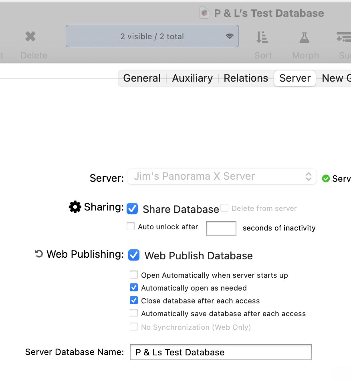Check Automatically save database after each access
The width and height of the screenshot is (351, 381).
134,313
